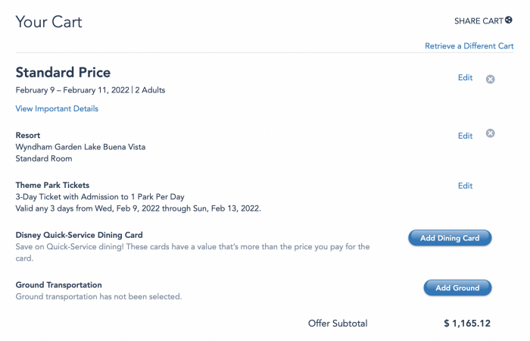Screen dimensions: 530x341
Task: Click the Ground Transportation heading
Action: click(58, 285)
